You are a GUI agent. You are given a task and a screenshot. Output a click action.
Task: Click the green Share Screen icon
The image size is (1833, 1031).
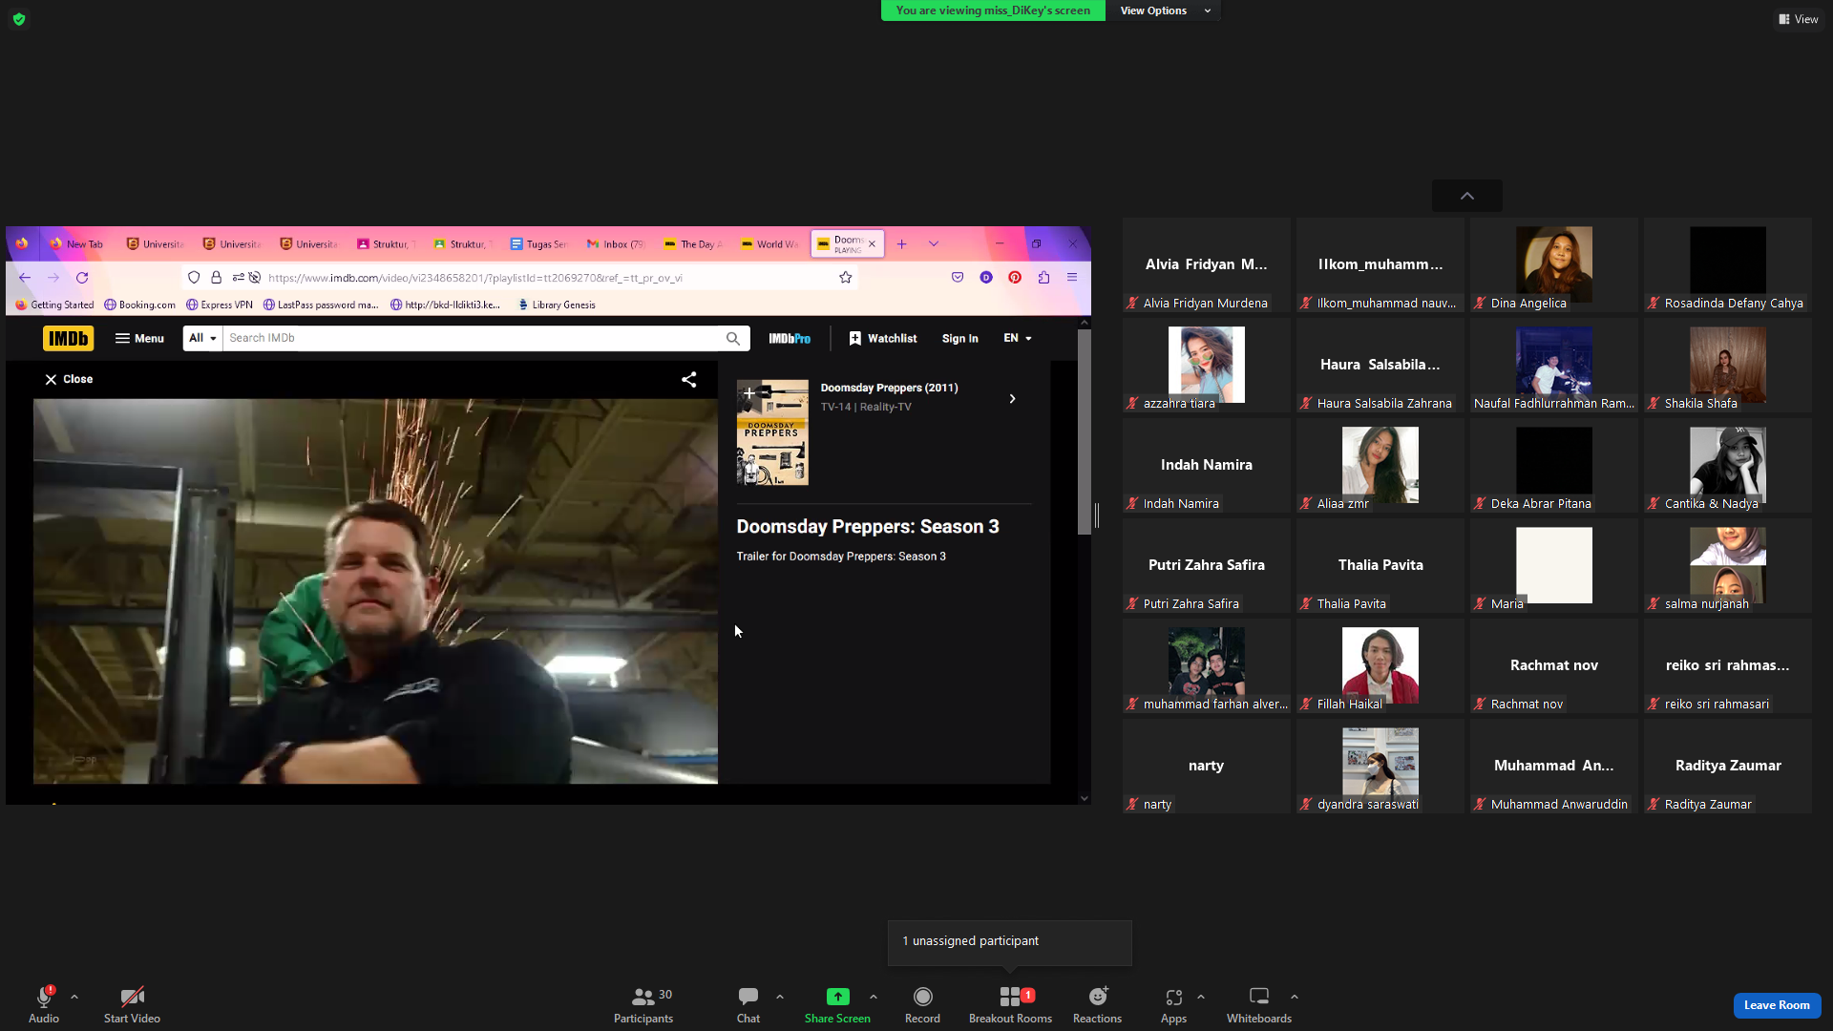click(x=837, y=997)
